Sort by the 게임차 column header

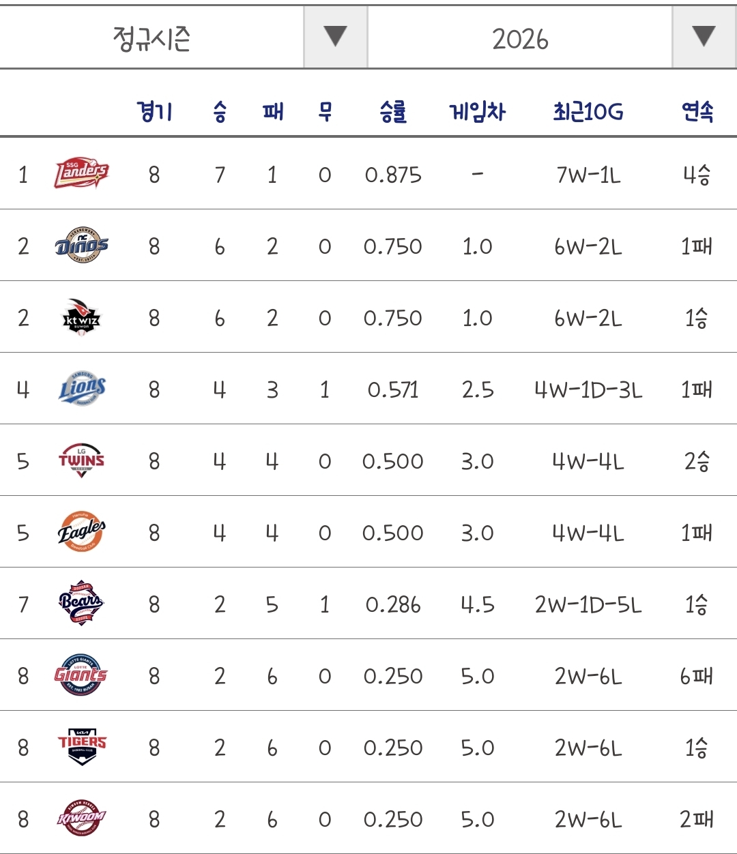tap(477, 111)
